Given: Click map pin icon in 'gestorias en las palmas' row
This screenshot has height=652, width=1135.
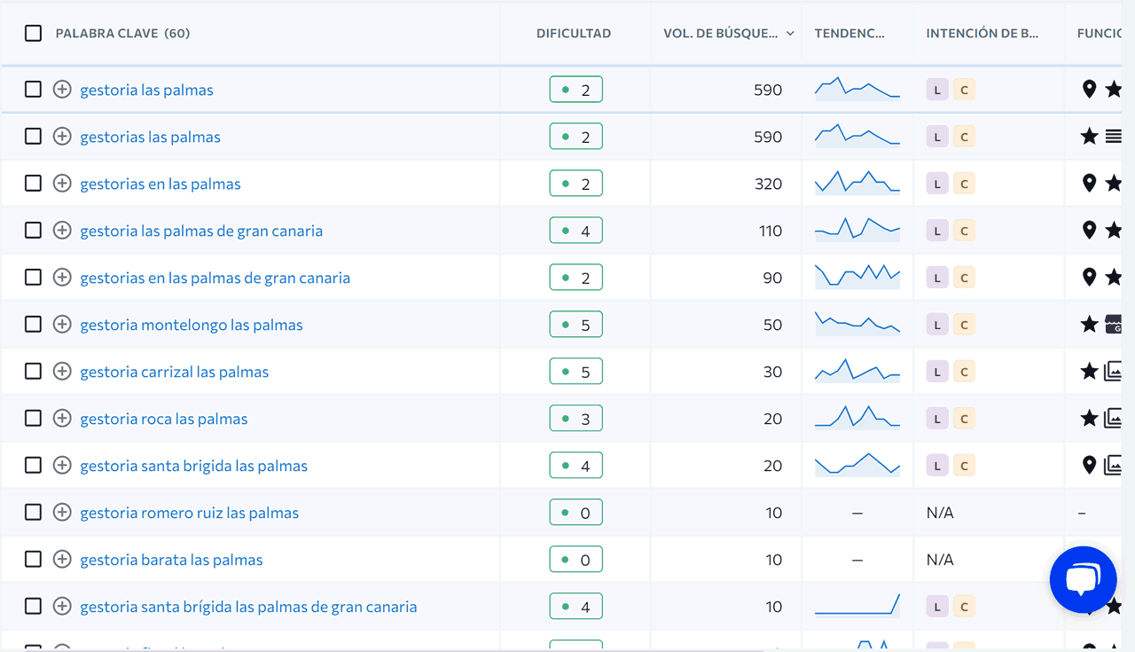Looking at the screenshot, I should [1090, 184].
